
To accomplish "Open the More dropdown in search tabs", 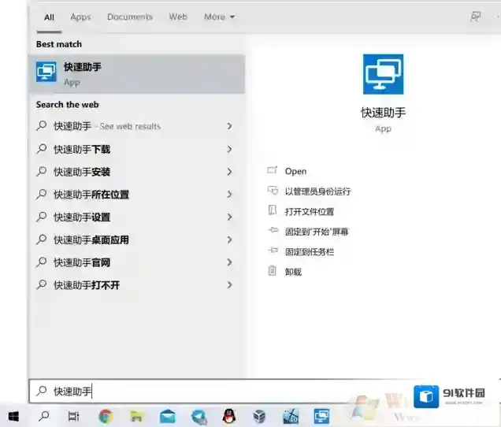I will (x=218, y=17).
